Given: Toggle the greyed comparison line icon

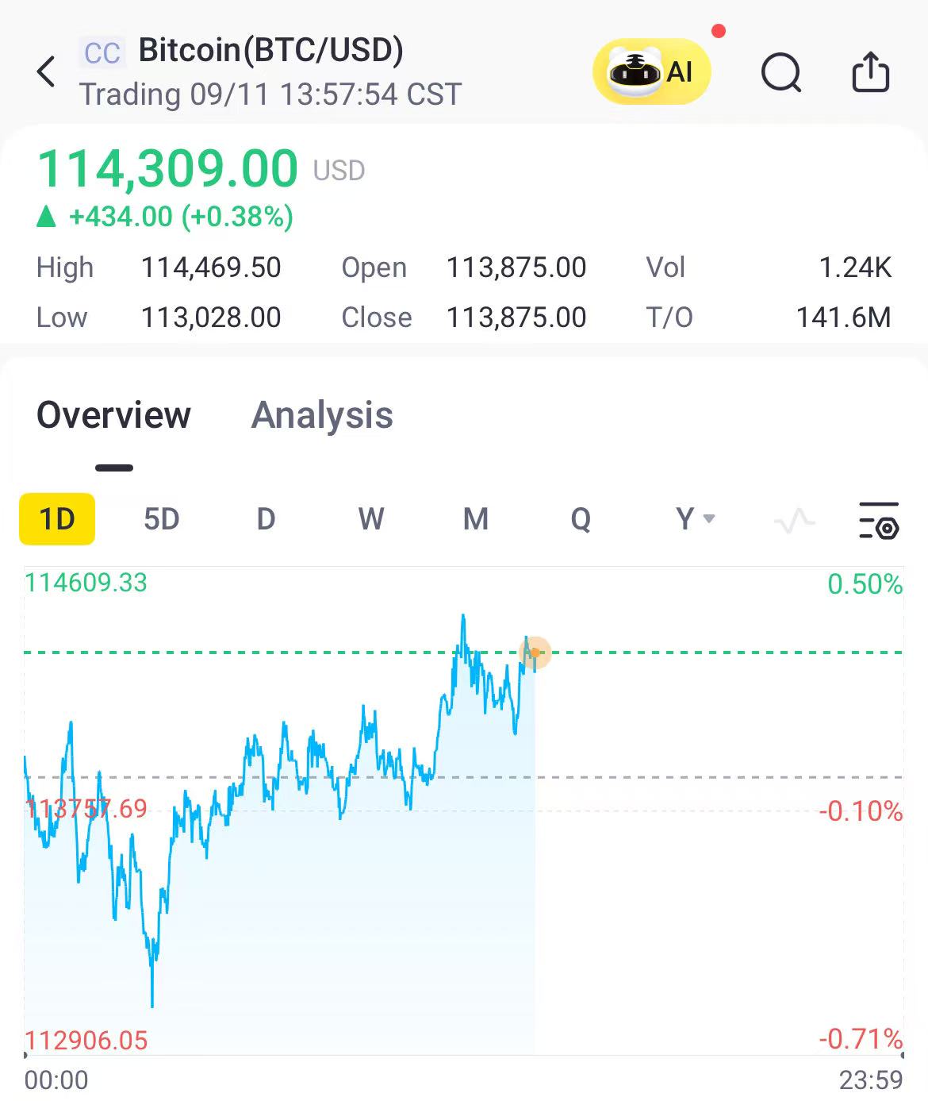Looking at the screenshot, I should pyautogui.click(x=794, y=521).
